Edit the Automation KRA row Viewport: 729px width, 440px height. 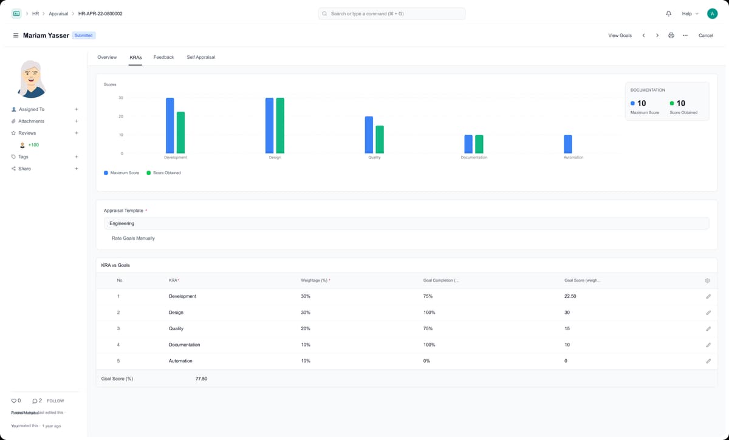708,361
